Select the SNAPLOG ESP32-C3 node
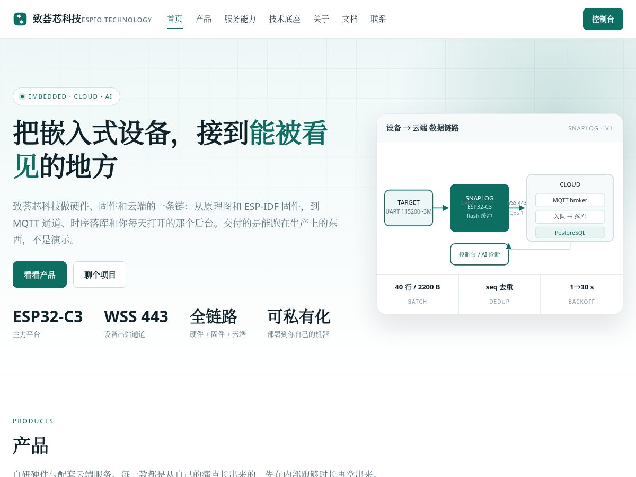This screenshot has height=477, width=636. pos(480,208)
